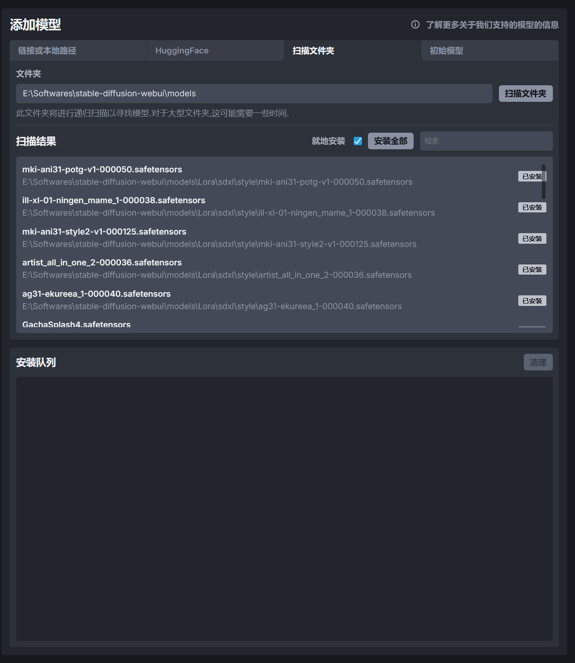Click 已安装 badge for artist_all_in_one_2-000036
The width and height of the screenshot is (575, 663).
pos(532,270)
